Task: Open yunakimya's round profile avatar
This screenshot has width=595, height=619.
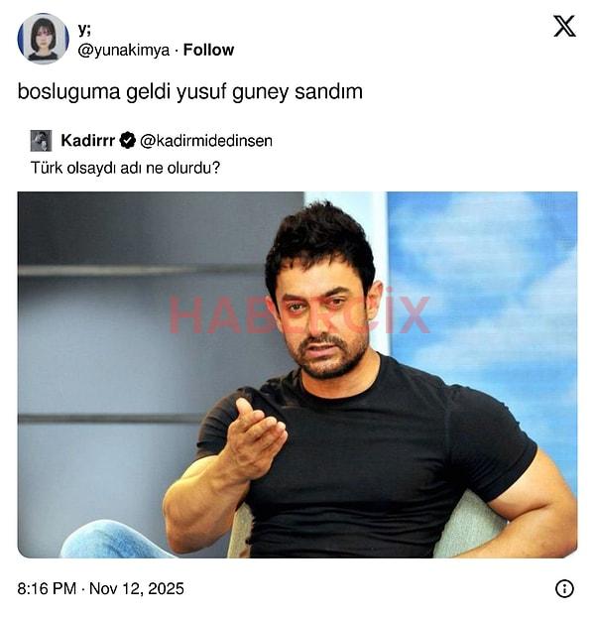Action: 43,39
